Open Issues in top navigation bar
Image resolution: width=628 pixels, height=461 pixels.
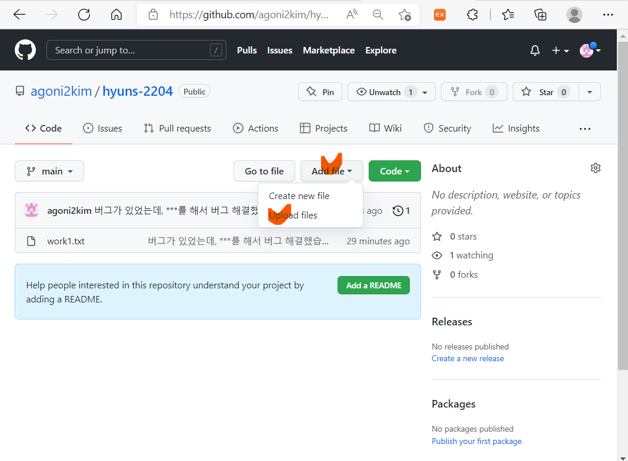279,51
